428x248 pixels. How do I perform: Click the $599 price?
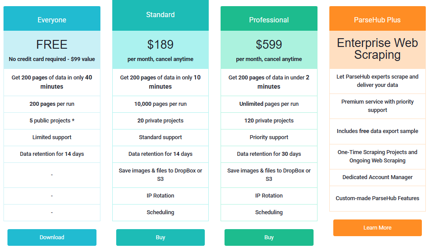[x=269, y=44]
